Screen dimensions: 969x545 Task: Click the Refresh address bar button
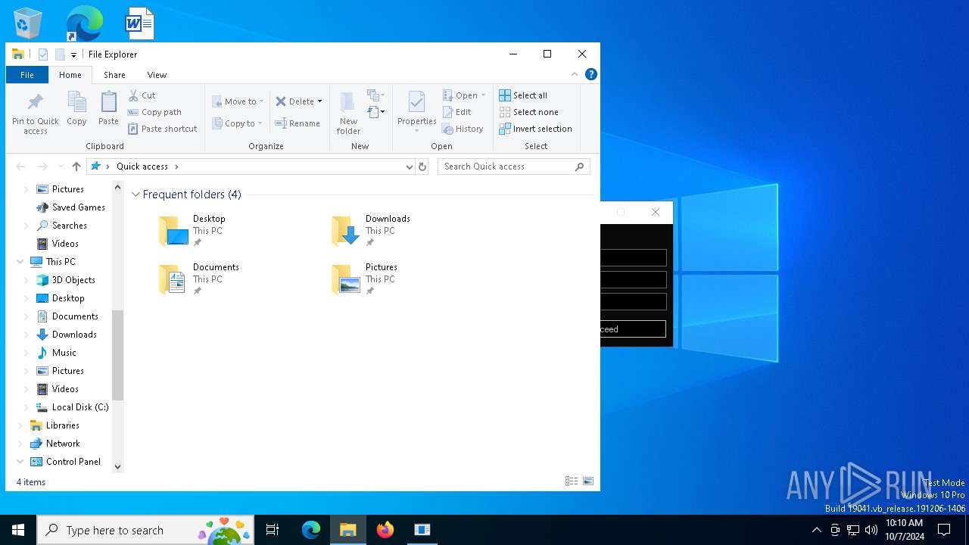point(422,167)
